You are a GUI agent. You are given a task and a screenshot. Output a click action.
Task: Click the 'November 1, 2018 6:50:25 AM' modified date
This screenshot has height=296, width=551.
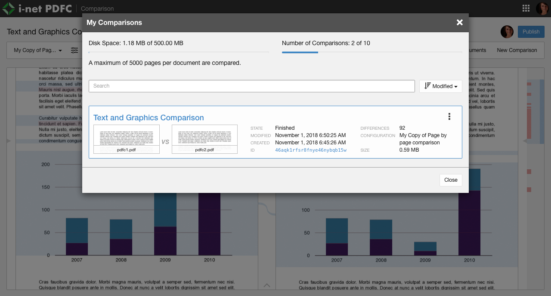tap(310, 135)
